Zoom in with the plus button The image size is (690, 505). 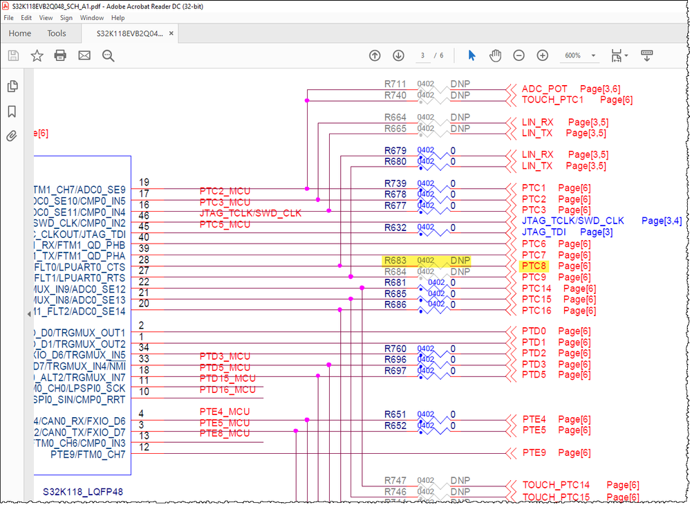(x=543, y=55)
